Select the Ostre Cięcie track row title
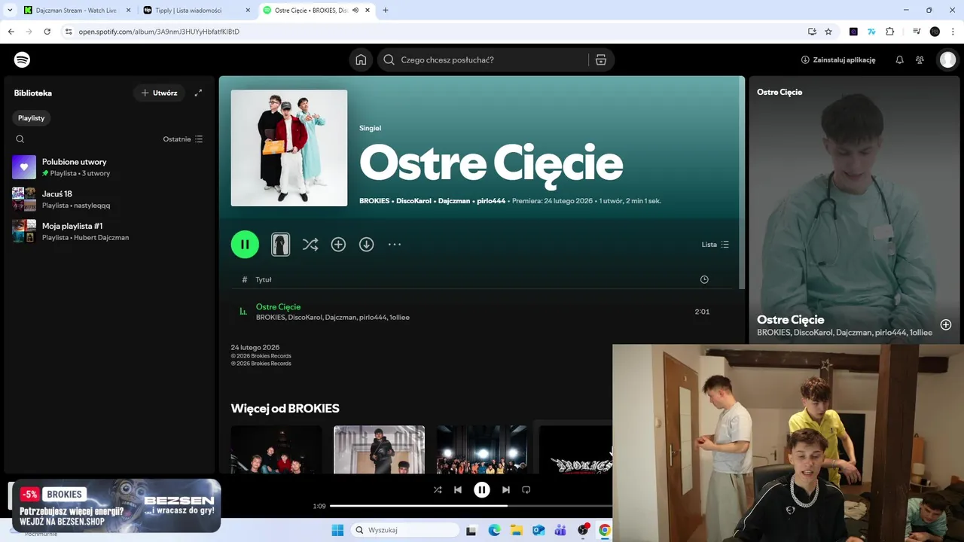 [x=278, y=306]
